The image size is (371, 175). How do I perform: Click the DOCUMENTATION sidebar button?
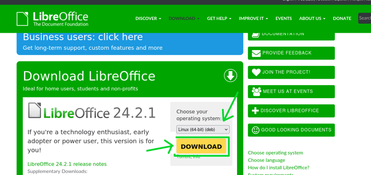291,37
